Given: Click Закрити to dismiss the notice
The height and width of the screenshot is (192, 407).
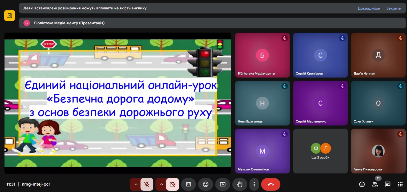Looking at the screenshot, I should [x=394, y=8].
